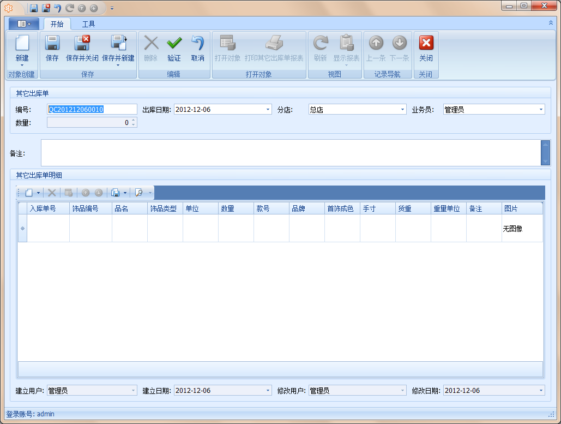Screen dimensions: 561x424
Task: Click the 备注 field scrollbar
Action: tap(546, 153)
